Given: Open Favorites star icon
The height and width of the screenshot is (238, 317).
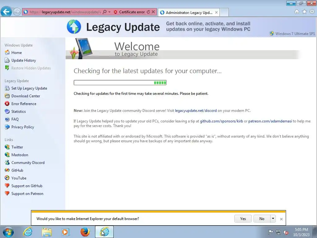Looking at the screenshot, I should click(x=304, y=12).
